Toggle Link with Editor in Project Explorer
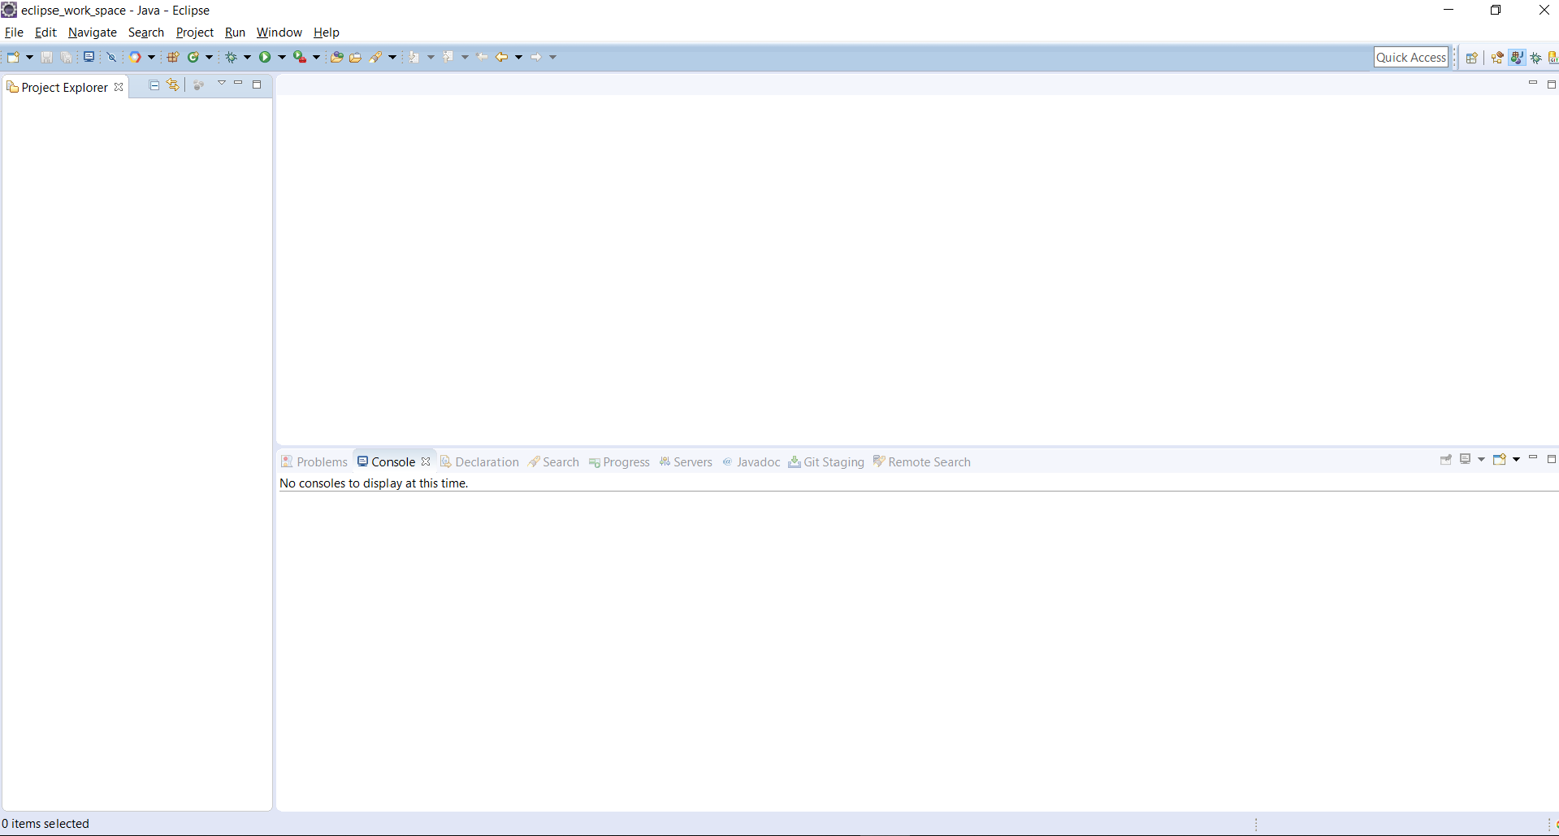Viewport: 1559px width, 836px height. tap(173, 84)
